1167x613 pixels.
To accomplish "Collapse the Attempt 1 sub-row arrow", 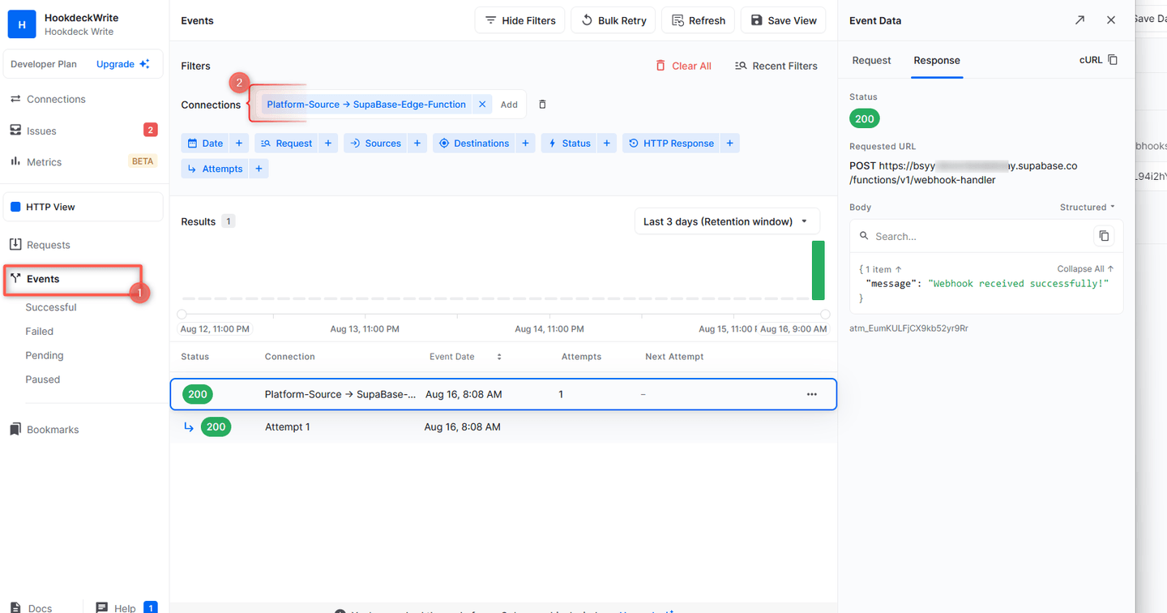I will tap(189, 427).
